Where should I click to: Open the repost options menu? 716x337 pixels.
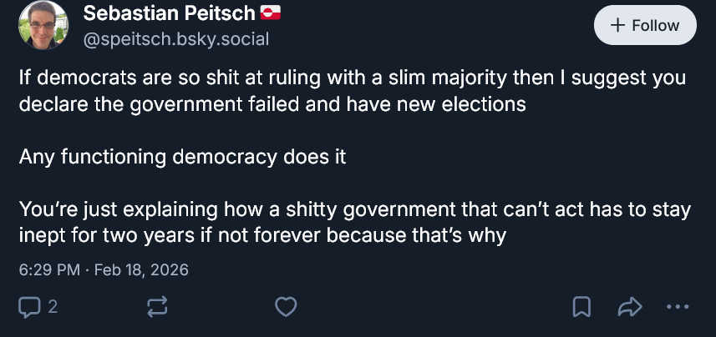(x=156, y=307)
